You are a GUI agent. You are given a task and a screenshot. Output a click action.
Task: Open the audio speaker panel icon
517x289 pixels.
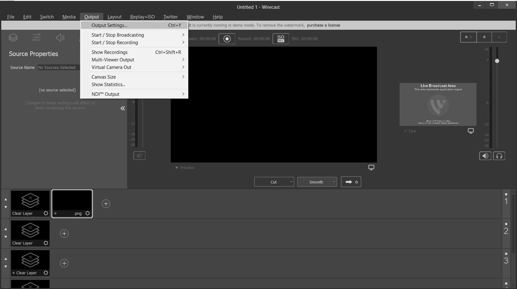click(60, 37)
